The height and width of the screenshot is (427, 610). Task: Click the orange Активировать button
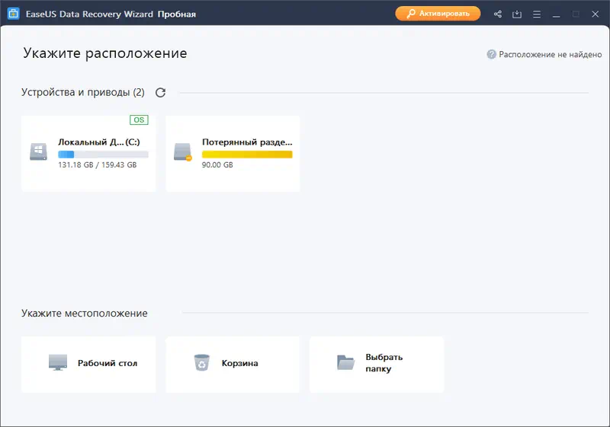pos(438,14)
